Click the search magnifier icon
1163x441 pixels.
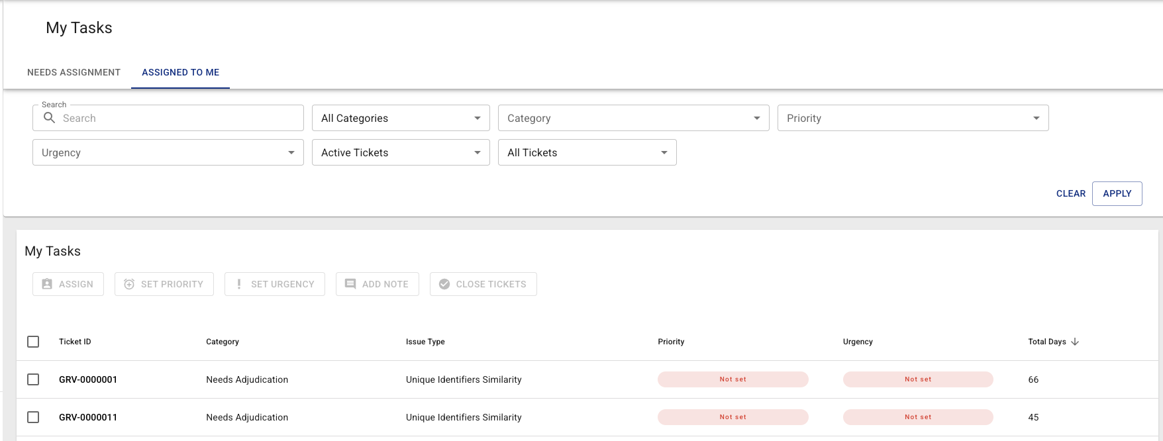click(x=49, y=118)
